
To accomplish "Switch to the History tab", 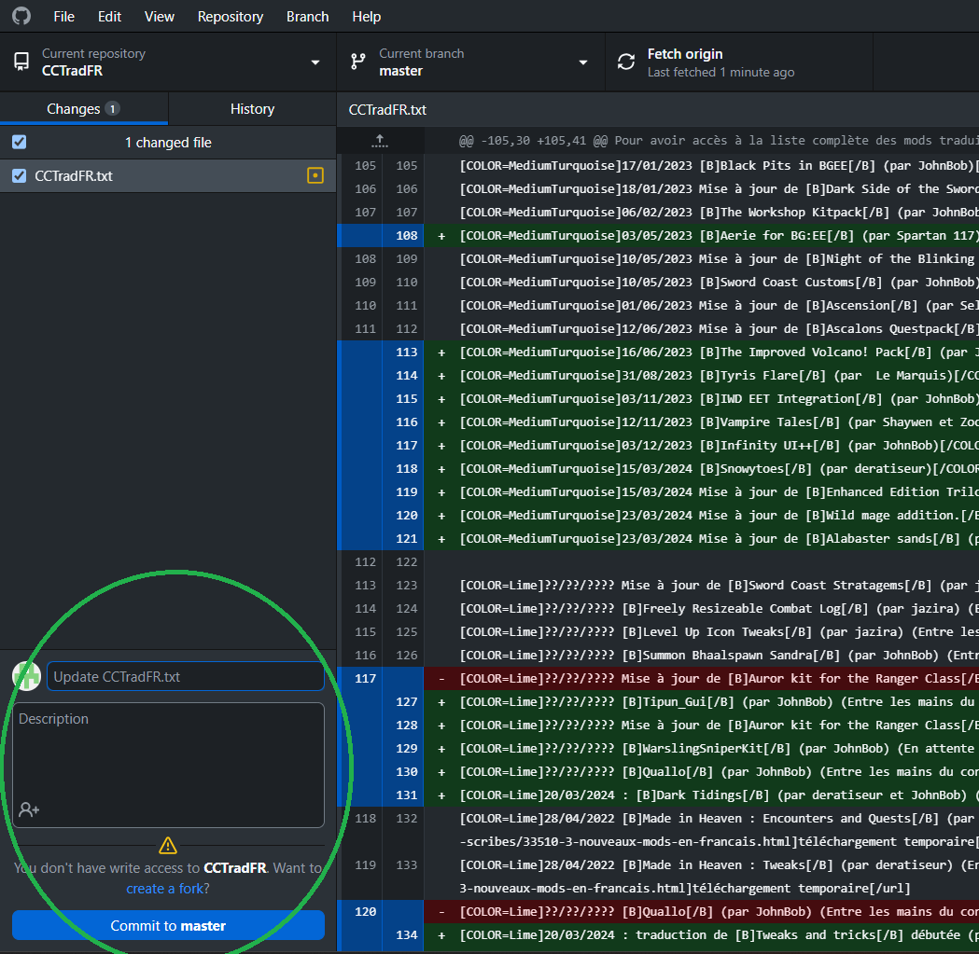I will (x=252, y=109).
